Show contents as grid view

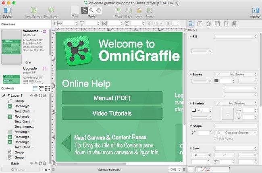click(x=48, y=88)
